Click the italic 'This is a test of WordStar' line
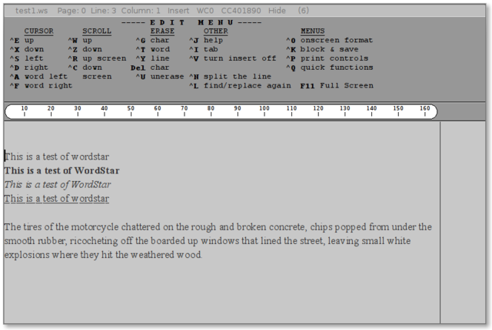Screen dimensions: 492x330 (58, 185)
